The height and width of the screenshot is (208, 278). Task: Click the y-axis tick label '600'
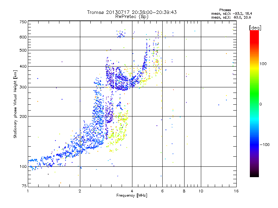(x=23, y=37)
